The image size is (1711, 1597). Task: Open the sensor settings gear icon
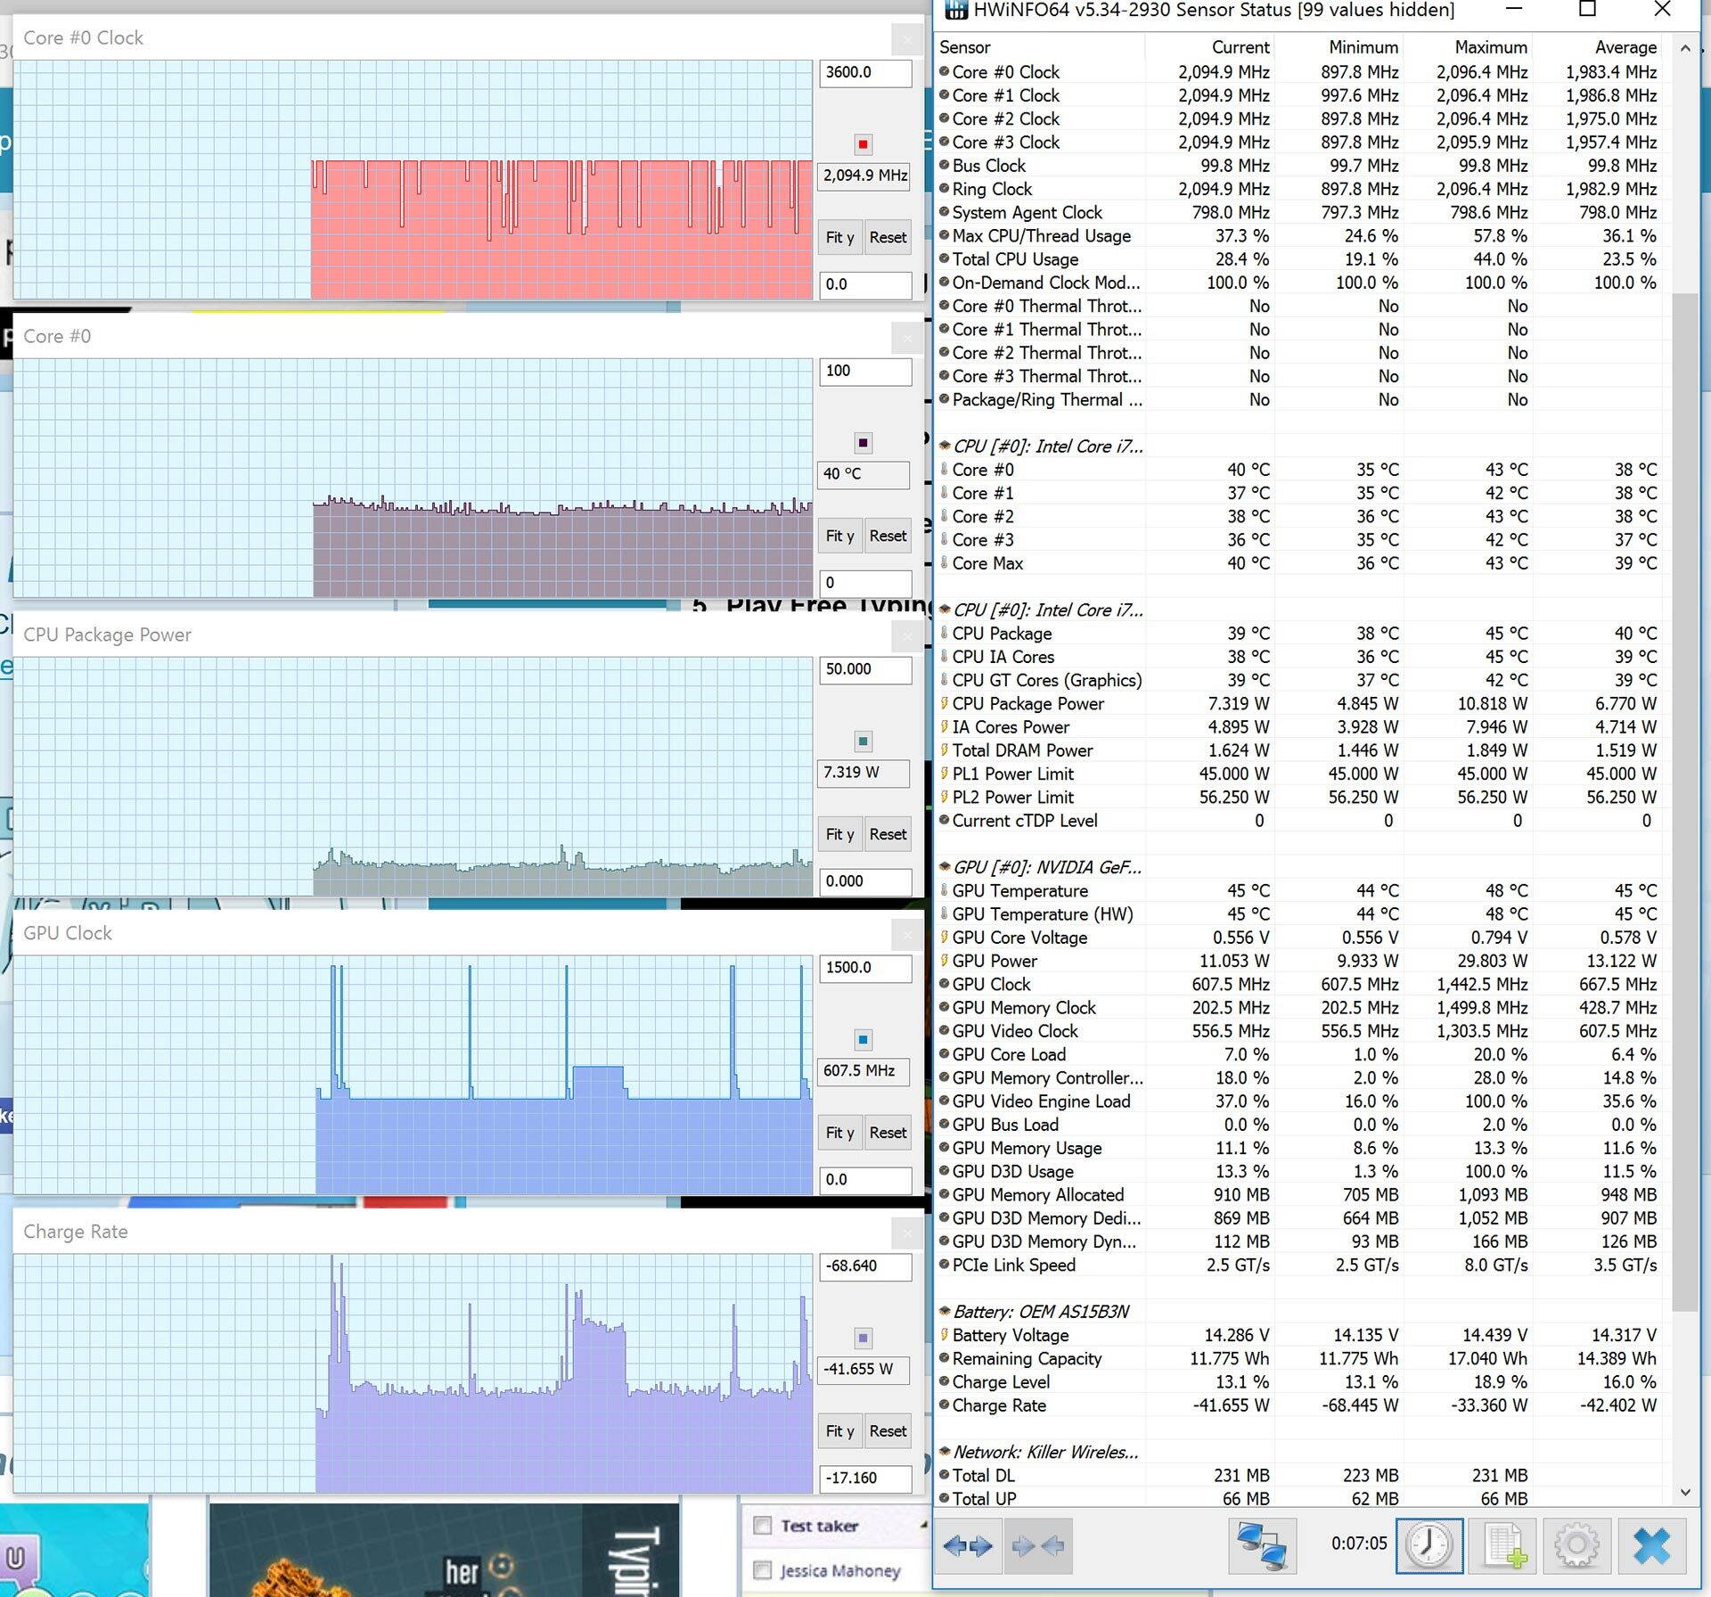(x=1576, y=1546)
